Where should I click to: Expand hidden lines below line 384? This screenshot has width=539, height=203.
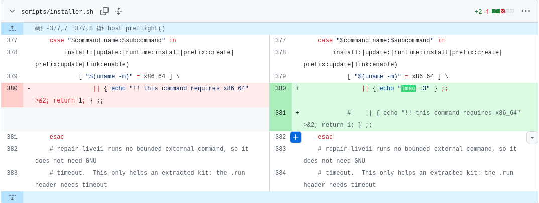coord(12,197)
